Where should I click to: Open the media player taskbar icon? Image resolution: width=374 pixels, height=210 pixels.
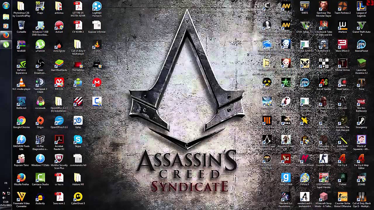pyautogui.click(x=6, y=26)
